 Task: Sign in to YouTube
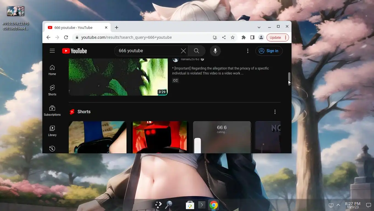pos(269,51)
